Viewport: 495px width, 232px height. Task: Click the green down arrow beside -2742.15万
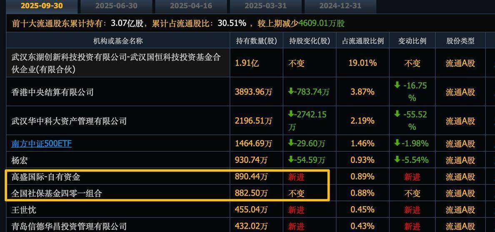tap(291, 115)
